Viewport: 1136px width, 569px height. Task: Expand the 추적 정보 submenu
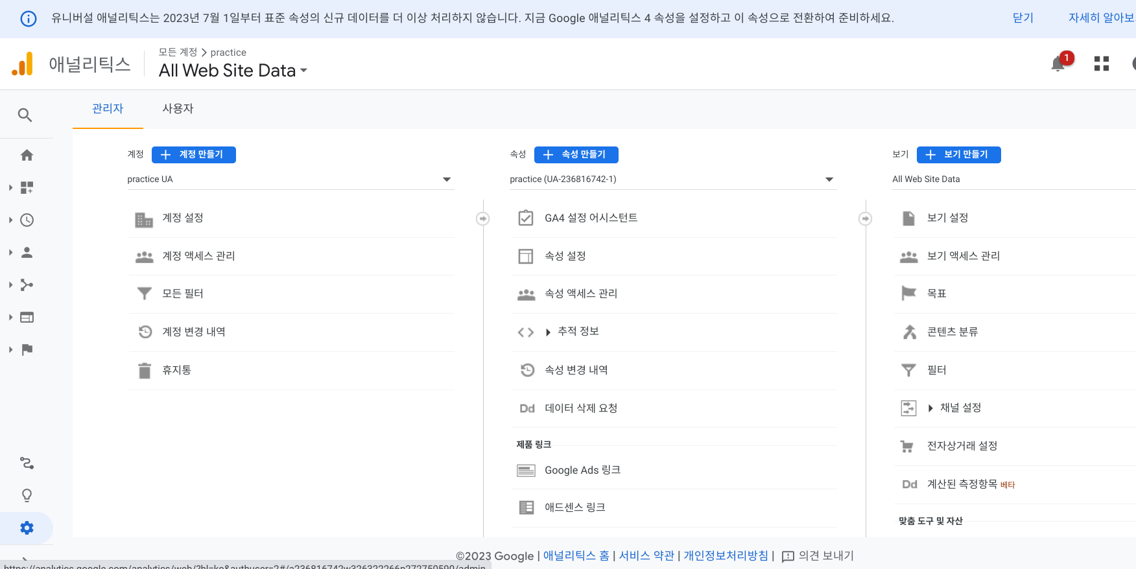click(548, 332)
